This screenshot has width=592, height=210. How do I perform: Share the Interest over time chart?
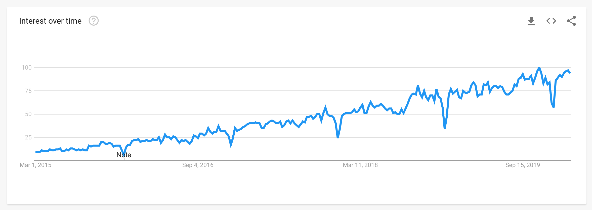pyautogui.click(x=571, y=21)
